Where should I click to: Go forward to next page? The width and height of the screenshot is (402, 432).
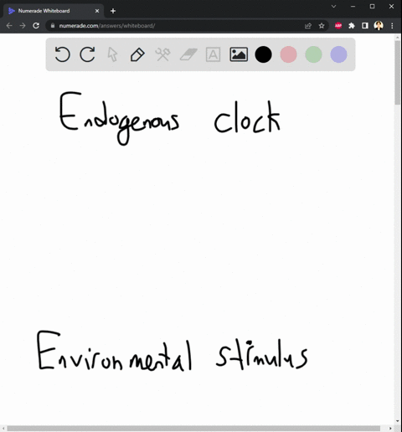23,26
